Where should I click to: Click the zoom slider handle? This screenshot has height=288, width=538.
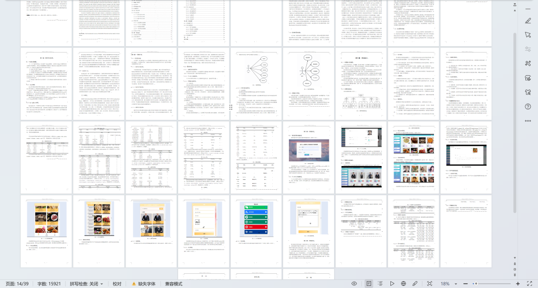coord(476,284)
